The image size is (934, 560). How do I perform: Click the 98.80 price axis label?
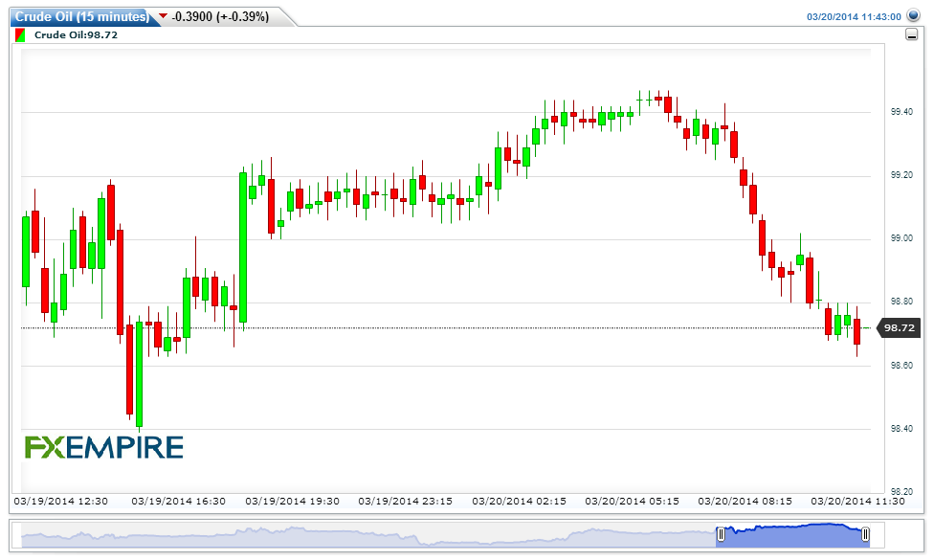[901, 302]
